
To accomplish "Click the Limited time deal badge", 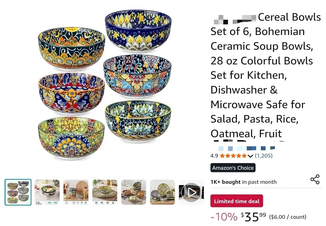I will click(x=237, y=201).
